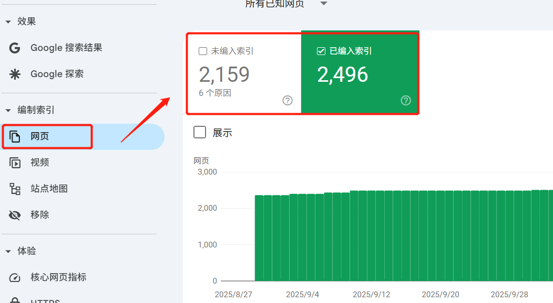Image resolution: width=553 pixels, height=303 pixels.
Task: Click the 未编入索引 help question mark
Action: pyautogui.click(x=288, y=100)
